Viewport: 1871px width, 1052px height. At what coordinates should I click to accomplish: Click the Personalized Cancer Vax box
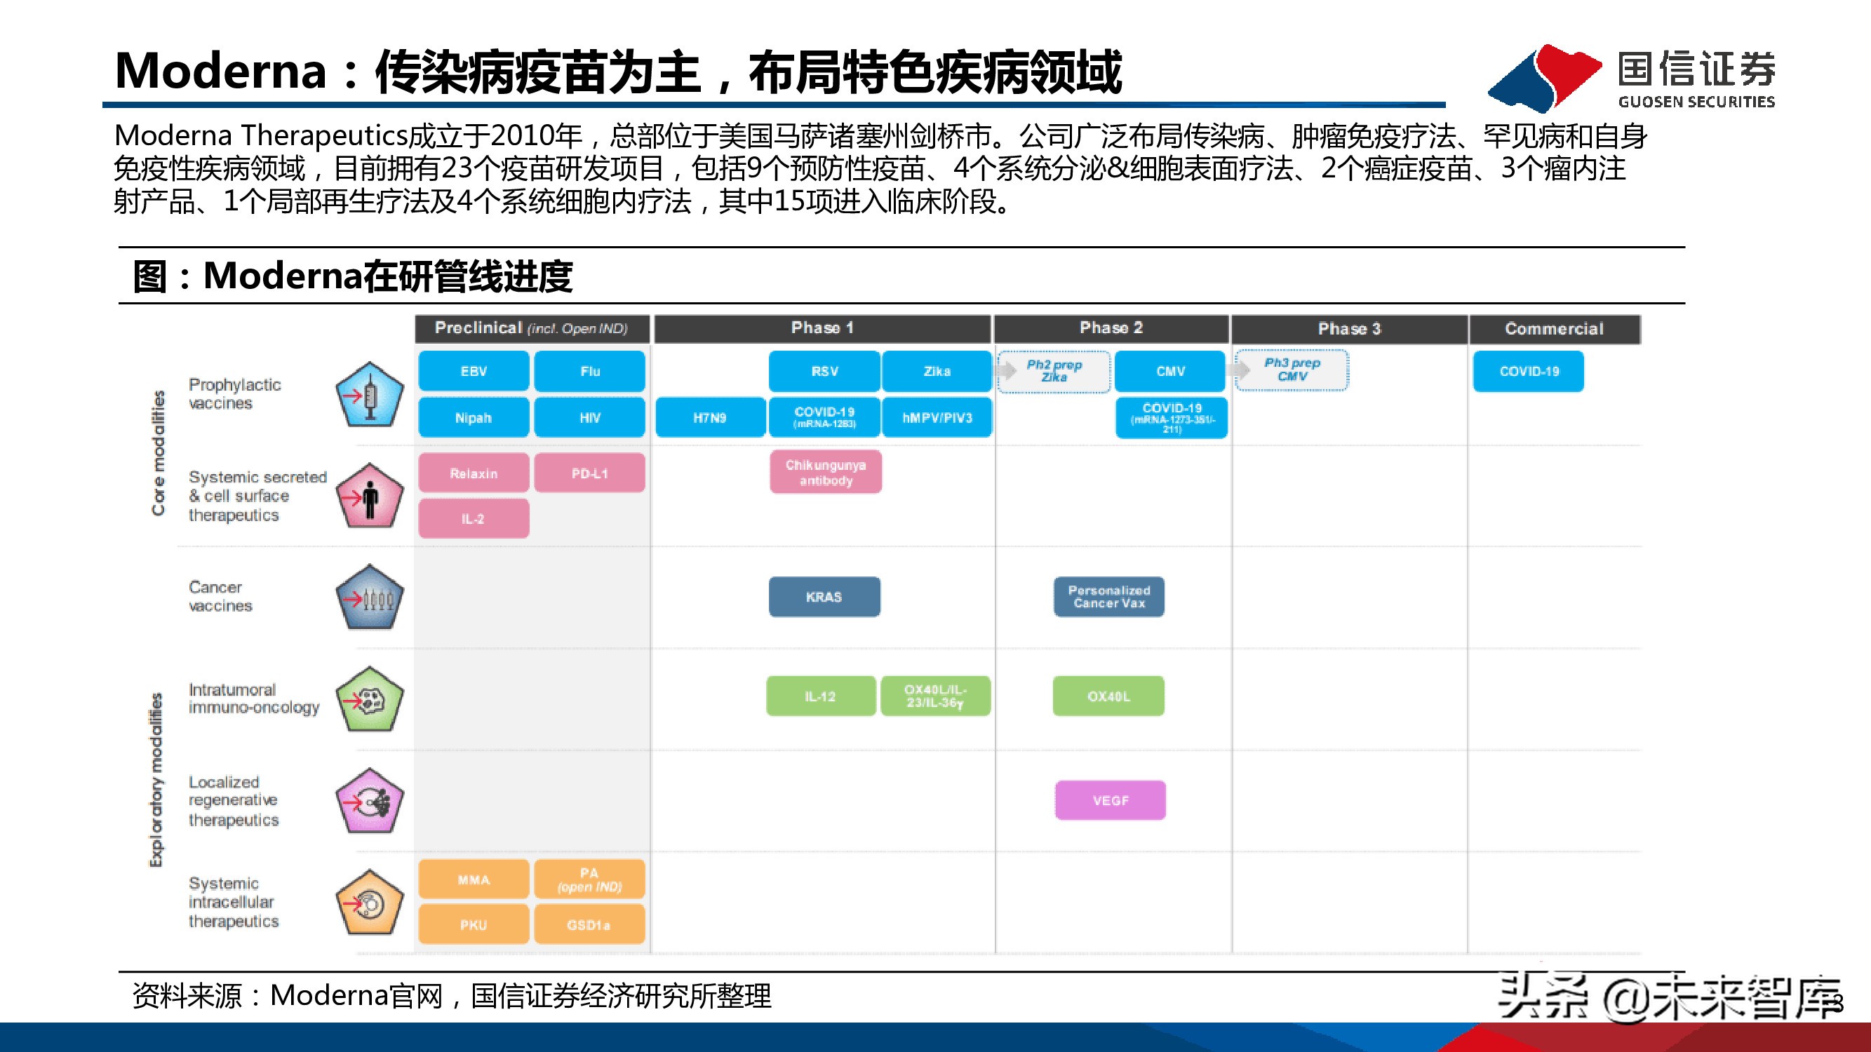(x=1109, y=597)
